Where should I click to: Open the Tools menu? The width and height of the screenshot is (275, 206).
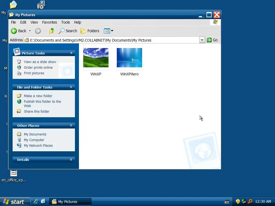66,22
